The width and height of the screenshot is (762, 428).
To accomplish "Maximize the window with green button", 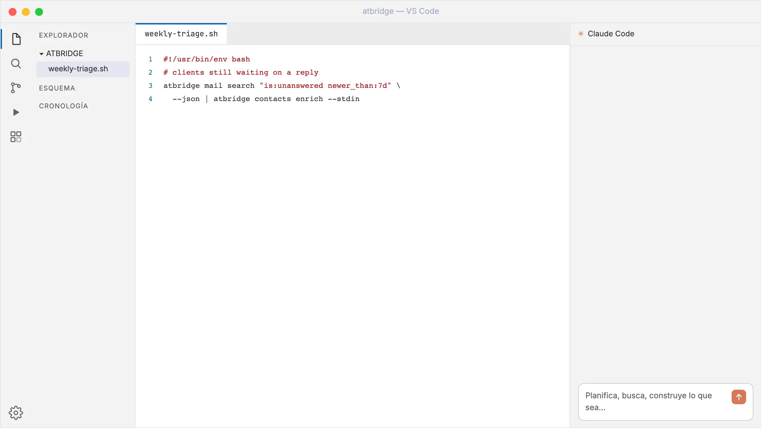I will click(x=39, y=12).
